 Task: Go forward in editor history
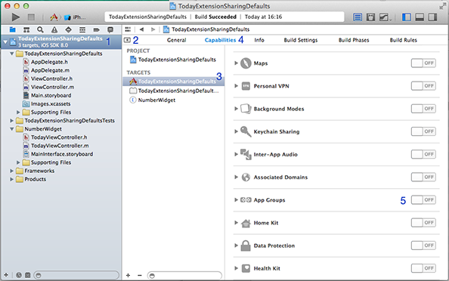tap(153, 29)
